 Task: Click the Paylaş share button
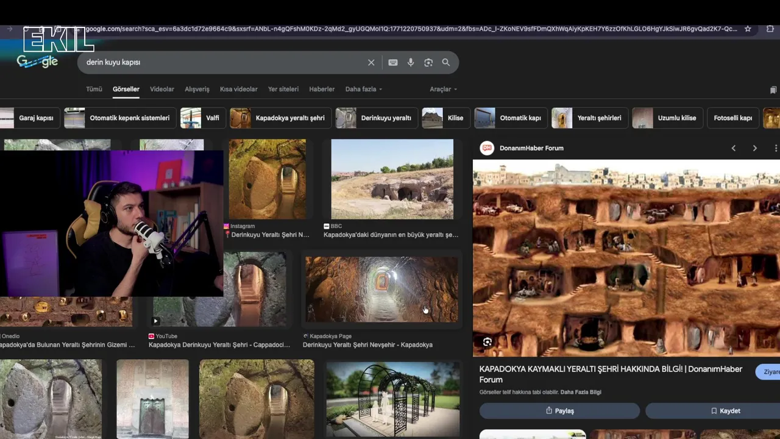tap(559, 411)
